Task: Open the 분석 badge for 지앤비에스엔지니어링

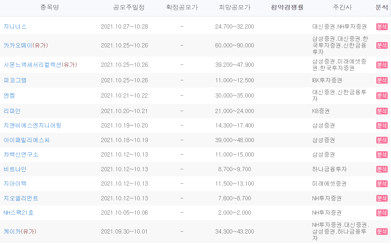Action: (382, 125)
